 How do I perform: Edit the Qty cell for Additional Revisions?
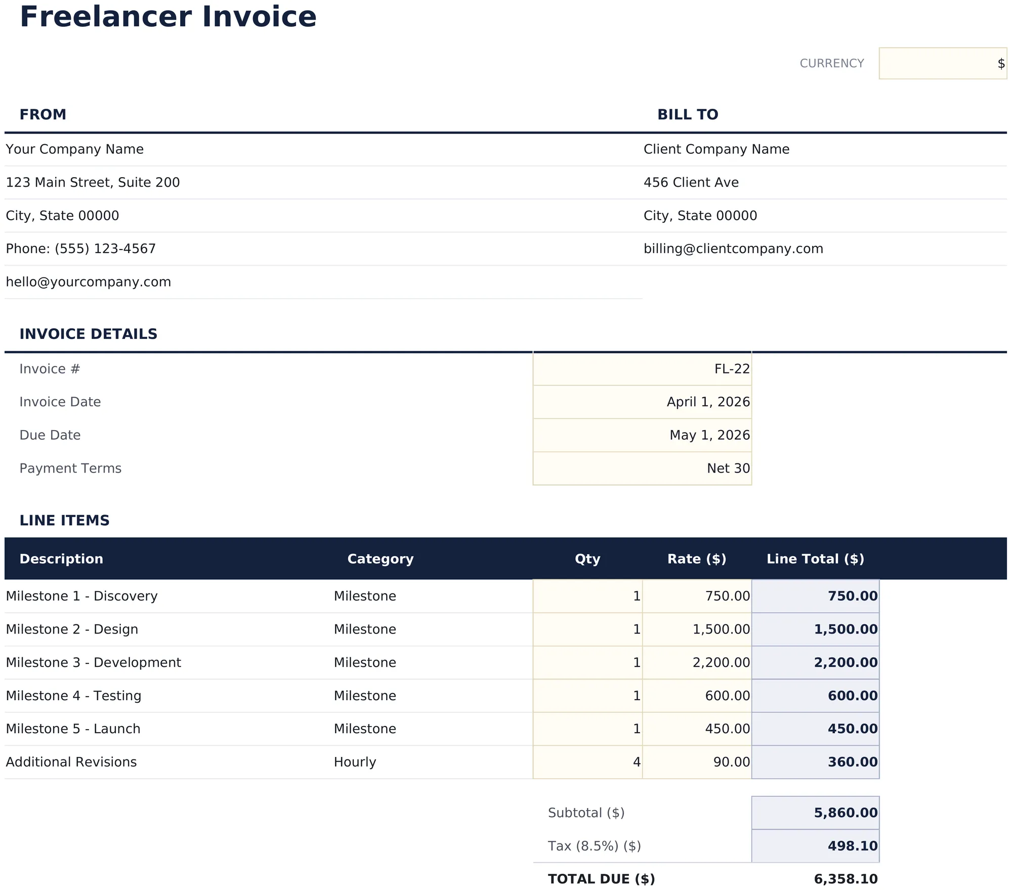(x=587, y=762)
